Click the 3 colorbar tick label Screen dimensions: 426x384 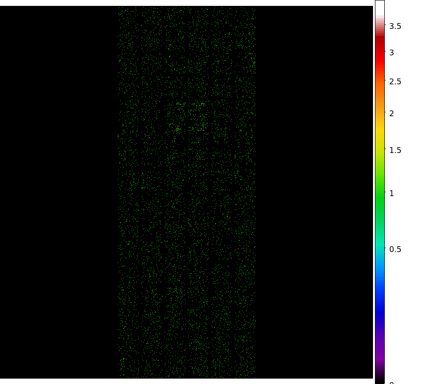click(392, 52)
